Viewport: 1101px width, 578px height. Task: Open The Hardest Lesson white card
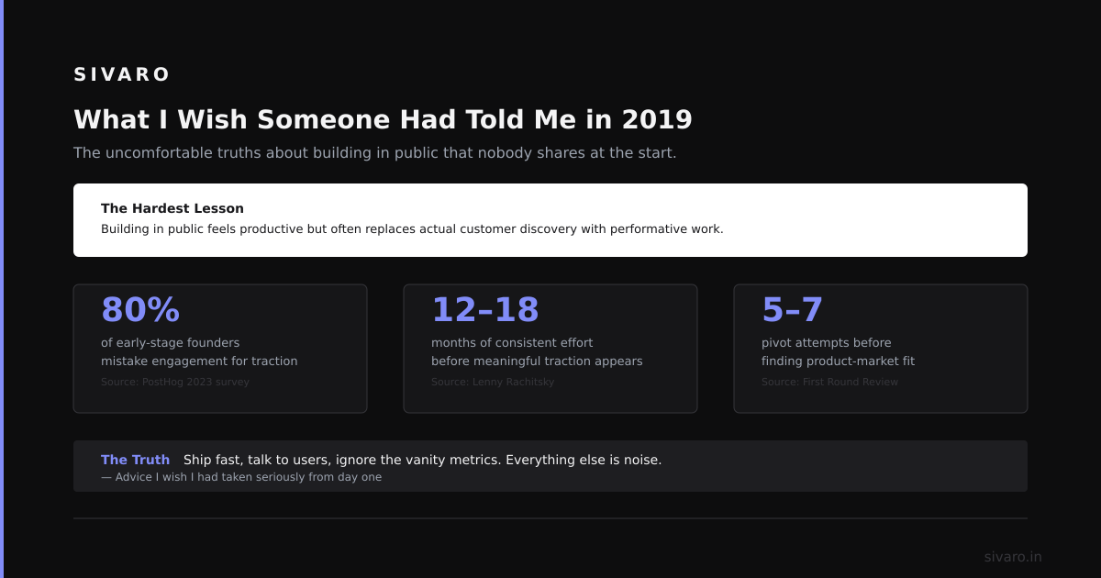point(550,220)
